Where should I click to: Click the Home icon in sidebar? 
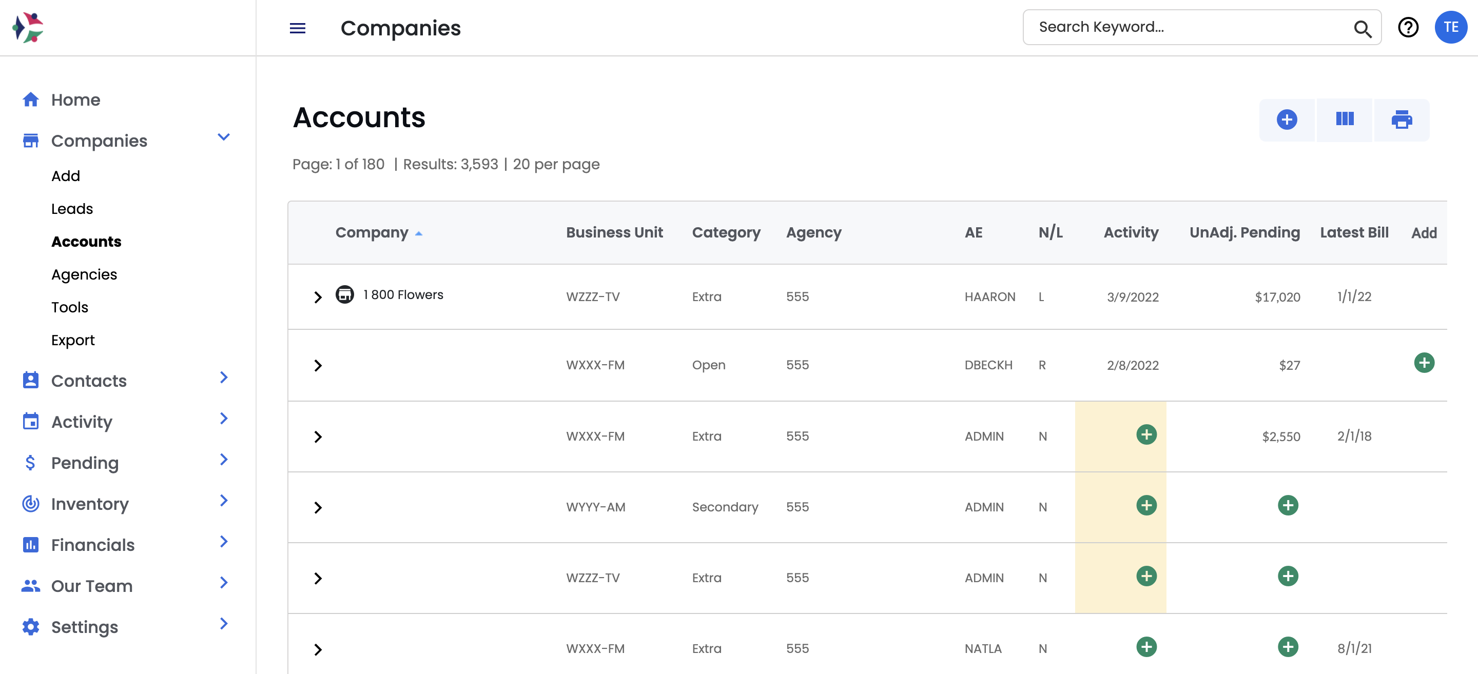[30, 100]
